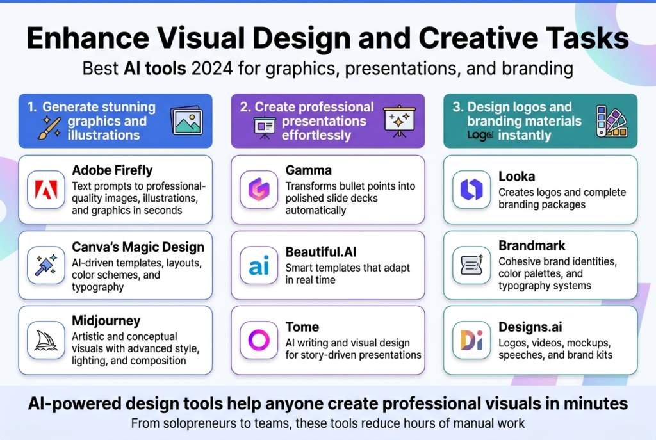656x440 pixels.
Task: Select the 'Create professional presentations effortlessly' header
Action: 328,121
